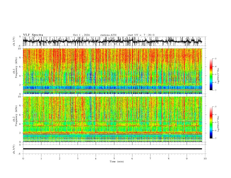Click the ch.1 voltage waveform trace

pyautogui.click(x=112, y=41)
